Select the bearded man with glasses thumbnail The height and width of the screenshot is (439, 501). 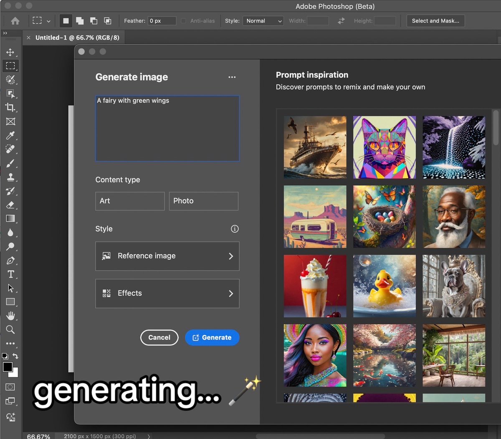[454, 217]
